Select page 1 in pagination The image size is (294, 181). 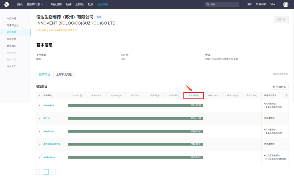tap(46, 172)
